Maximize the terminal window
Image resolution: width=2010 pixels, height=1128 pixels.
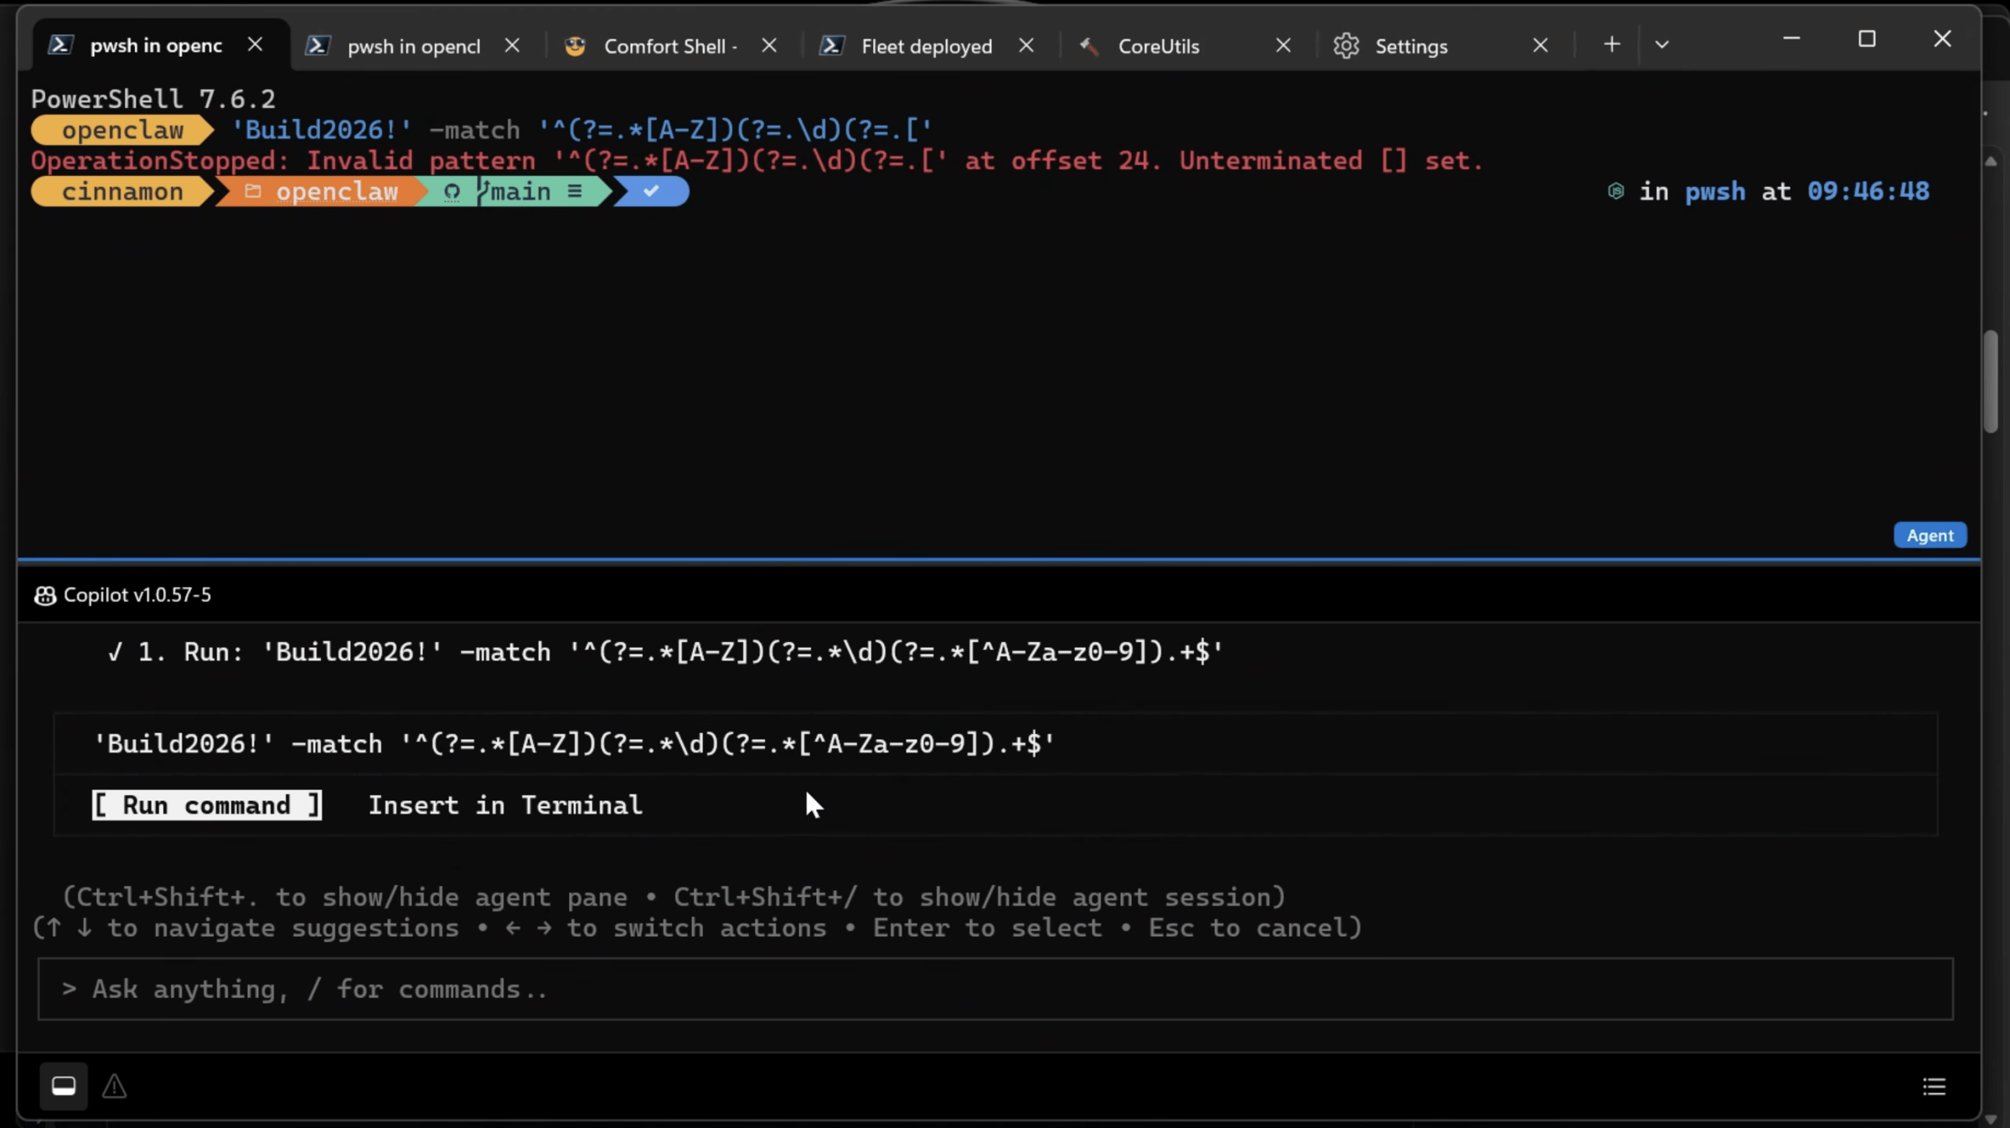pos(1867,39)
